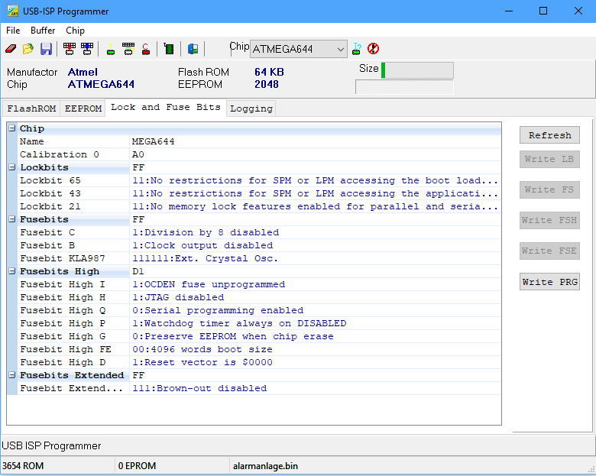The height and width of the screenshot is (476, 596).
Task: Click the Write LB button
Action: click(549, 159)
